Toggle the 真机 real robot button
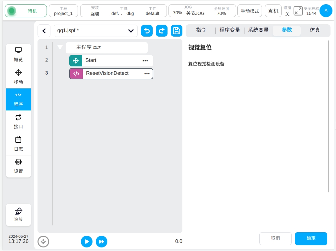 273,11
